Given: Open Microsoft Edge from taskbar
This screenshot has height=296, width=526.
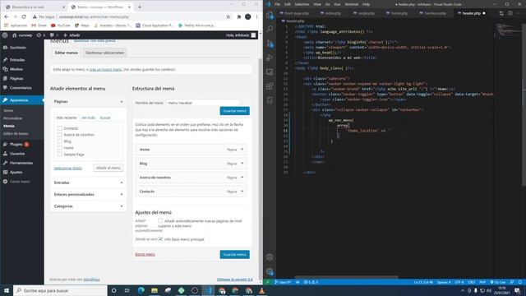Looking at the screenshot, I should click(x=141, y=290).
